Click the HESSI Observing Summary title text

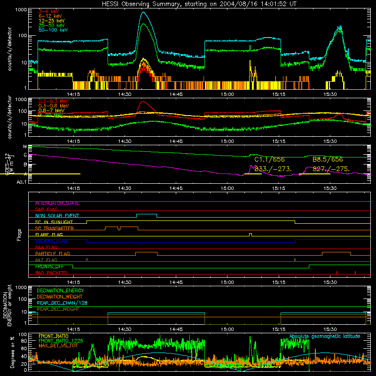point(199,4)
